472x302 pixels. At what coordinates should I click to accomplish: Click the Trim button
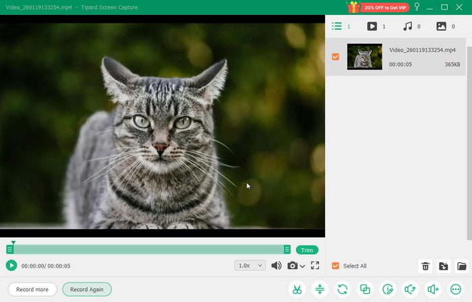click(x=307, y=250)
